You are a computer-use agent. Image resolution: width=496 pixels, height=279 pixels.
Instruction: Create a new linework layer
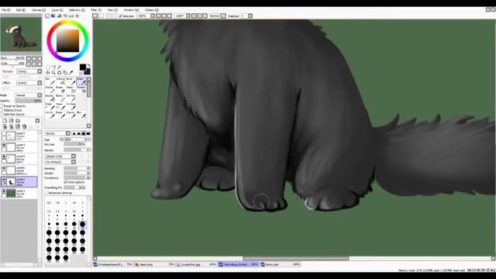pyautogui.click(x=11, y=121)
